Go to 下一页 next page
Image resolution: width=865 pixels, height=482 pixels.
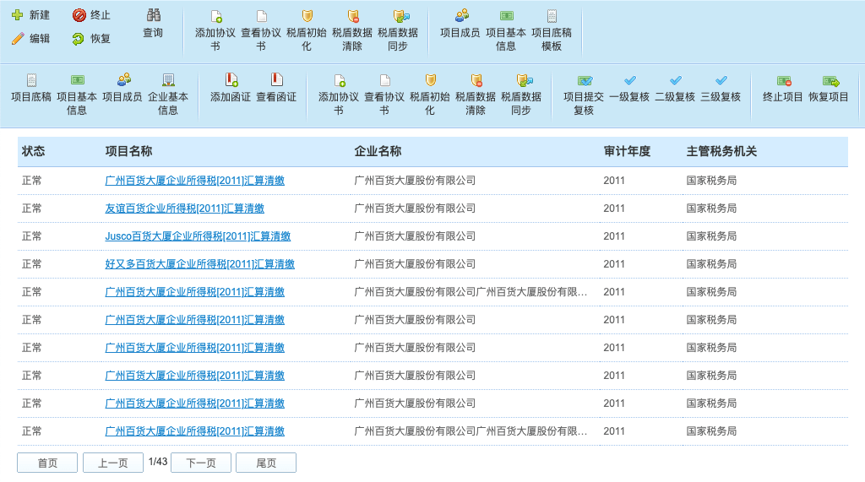(201, 463)
